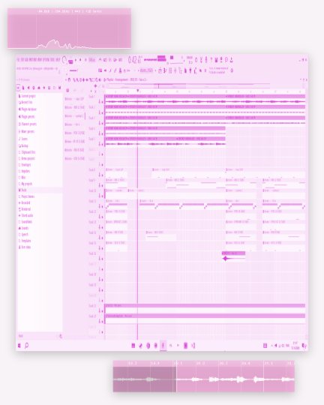Expand the Backup folder in browser

[23, 145]
